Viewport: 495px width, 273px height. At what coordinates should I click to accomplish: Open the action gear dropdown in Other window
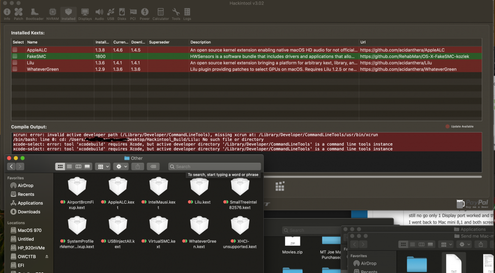pos(121,167)
